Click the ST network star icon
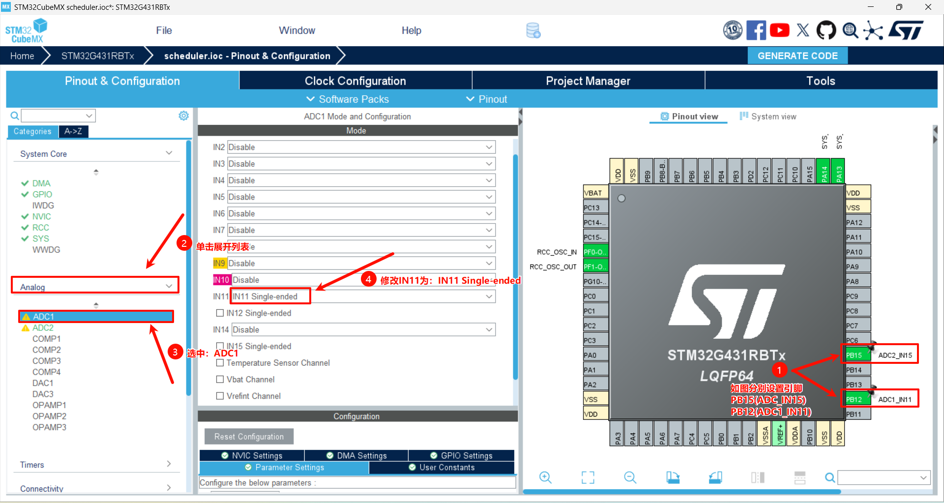The image size is (944, 503). pyautogui.click(x=873, y=30)
